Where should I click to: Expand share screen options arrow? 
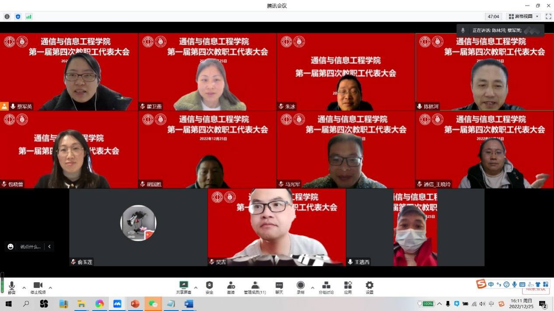[195, 288]
